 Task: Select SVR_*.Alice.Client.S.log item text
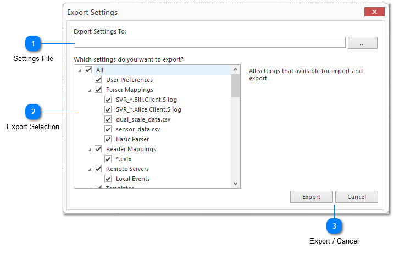[148, 109]
